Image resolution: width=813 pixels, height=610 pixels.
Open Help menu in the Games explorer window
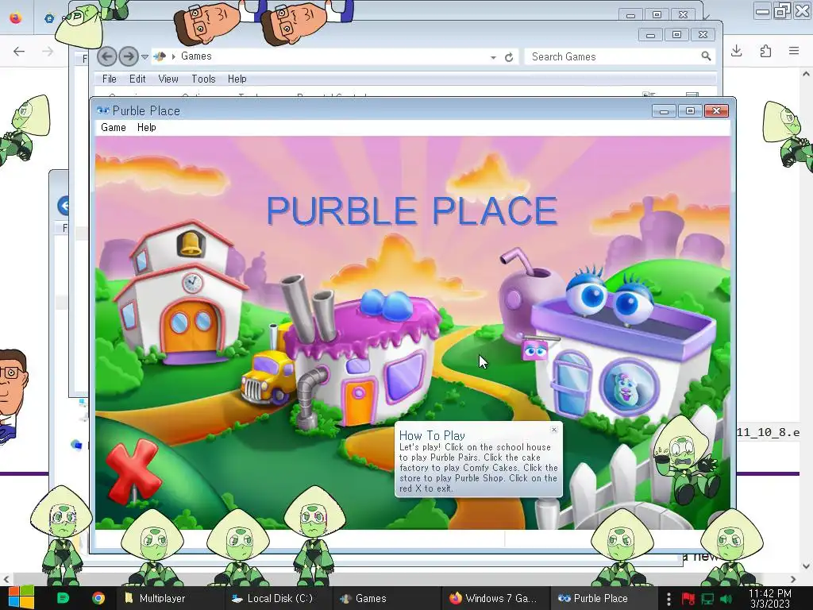click(237, 79)
